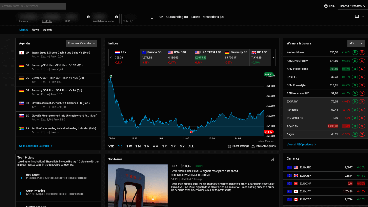
Task: Open Deposit / withdraw dropdown
Action: click(353, 6)
